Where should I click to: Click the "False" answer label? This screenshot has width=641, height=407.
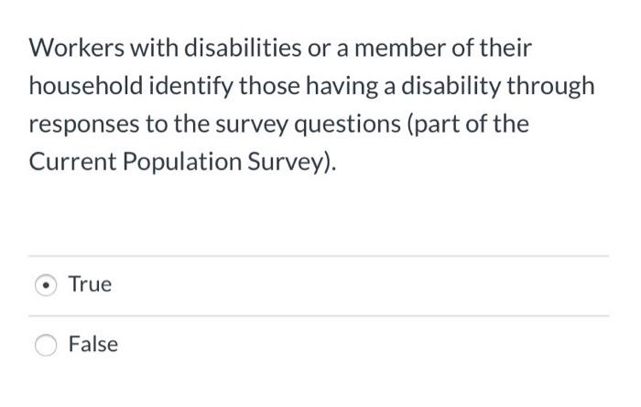point(92,345)
